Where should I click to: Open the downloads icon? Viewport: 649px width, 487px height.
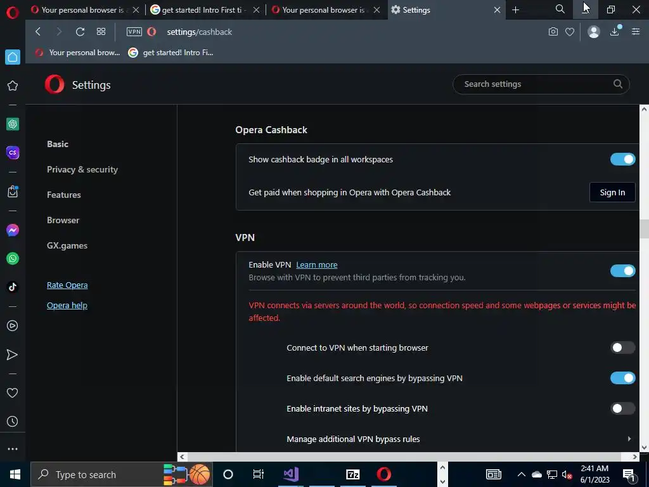click(x=615, y=32)
